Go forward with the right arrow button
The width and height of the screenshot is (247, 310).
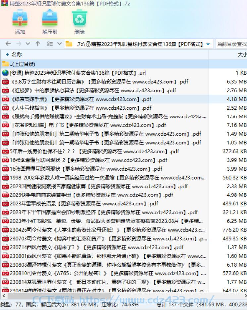click(x=19, y=44)
